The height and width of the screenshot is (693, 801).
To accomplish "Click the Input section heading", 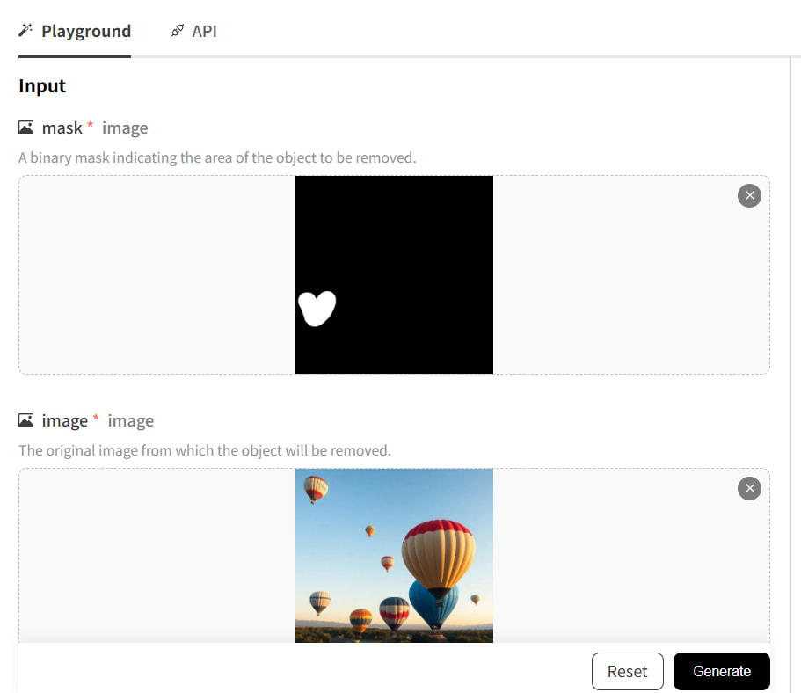I will (x=42, y=86).
